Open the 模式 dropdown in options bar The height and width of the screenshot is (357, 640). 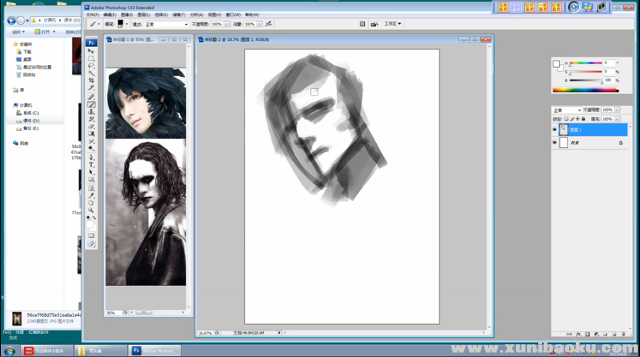165,24
